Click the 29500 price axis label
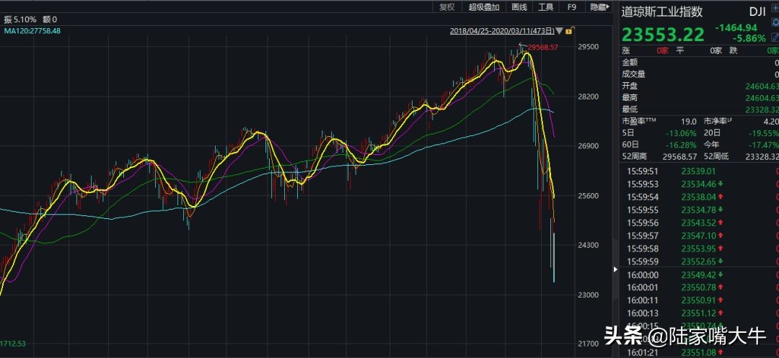This screenshot has height=358, width=779. tap(588, 47)
